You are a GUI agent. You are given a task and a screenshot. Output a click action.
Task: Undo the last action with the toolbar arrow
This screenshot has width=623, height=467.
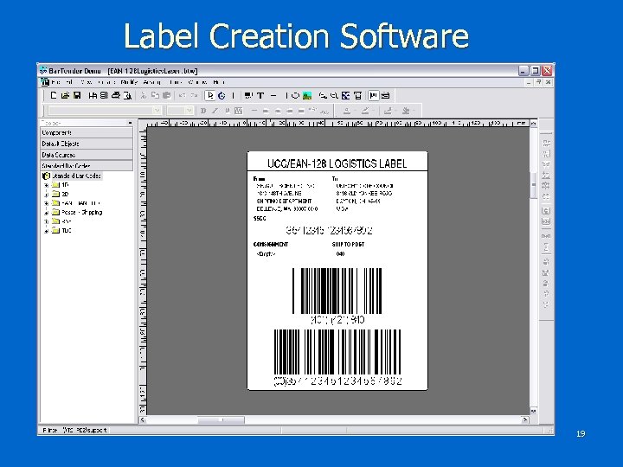(x=183, y=95)
